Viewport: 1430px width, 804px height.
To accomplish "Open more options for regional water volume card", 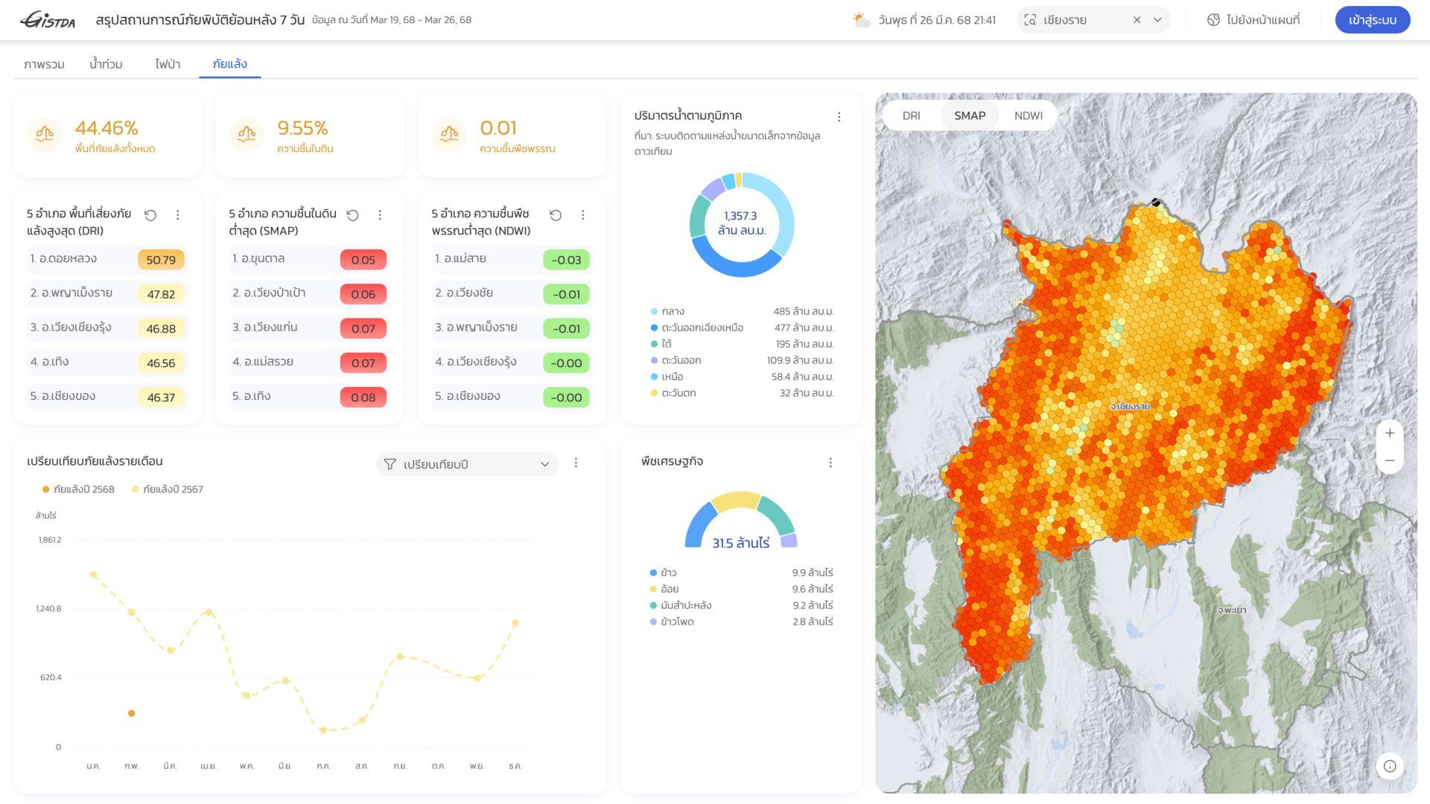I will pos(839,117).
